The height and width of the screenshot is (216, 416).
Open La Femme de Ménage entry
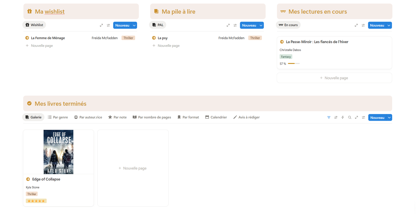coord(48,38)
